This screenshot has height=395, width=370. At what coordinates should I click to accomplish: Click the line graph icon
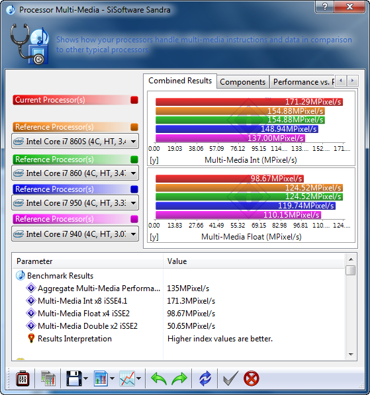(127, 378)
